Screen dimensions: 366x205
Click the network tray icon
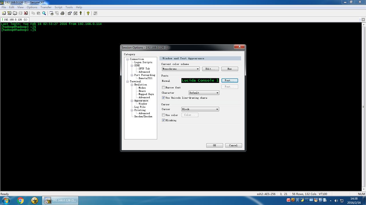point(342,201)
